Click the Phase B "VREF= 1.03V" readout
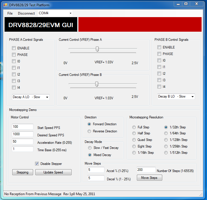Screen dimensions: 207x200 (x=104, y=98)
